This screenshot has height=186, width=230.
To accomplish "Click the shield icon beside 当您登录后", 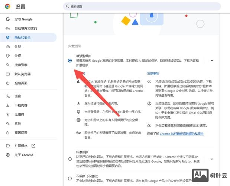I will (x=79, y=112).
